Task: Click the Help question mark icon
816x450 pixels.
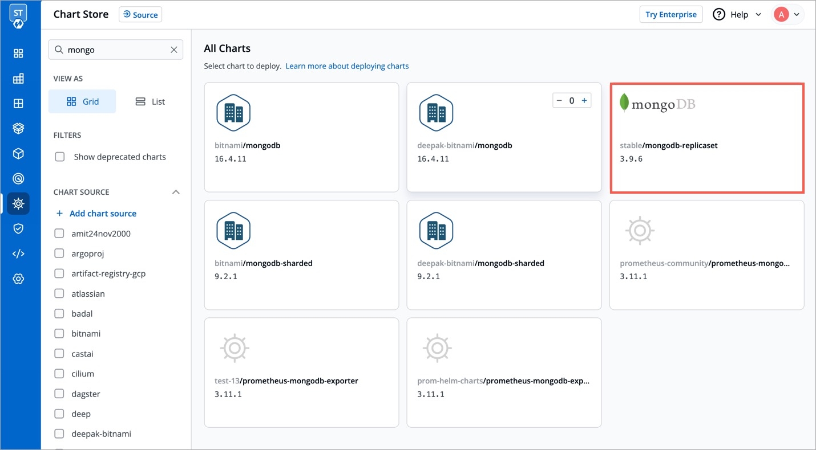Action: tap(719, 14)
